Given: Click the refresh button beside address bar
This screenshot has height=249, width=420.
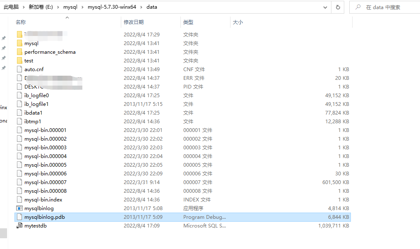Looking at the screenshot, I should pyautogui.click(x=338, y=7).
